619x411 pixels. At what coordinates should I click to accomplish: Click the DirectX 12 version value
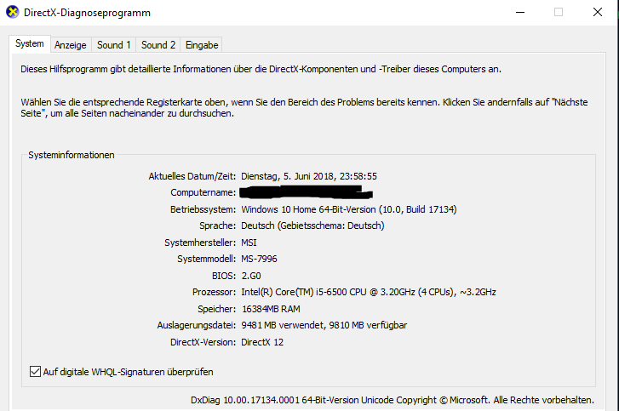point(262,342)
